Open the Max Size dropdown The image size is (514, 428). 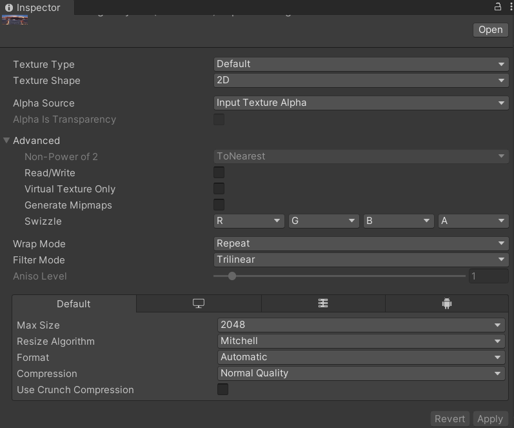[x=361, y=325]
